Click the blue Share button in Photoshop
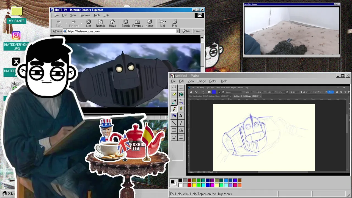 [330, 92]
